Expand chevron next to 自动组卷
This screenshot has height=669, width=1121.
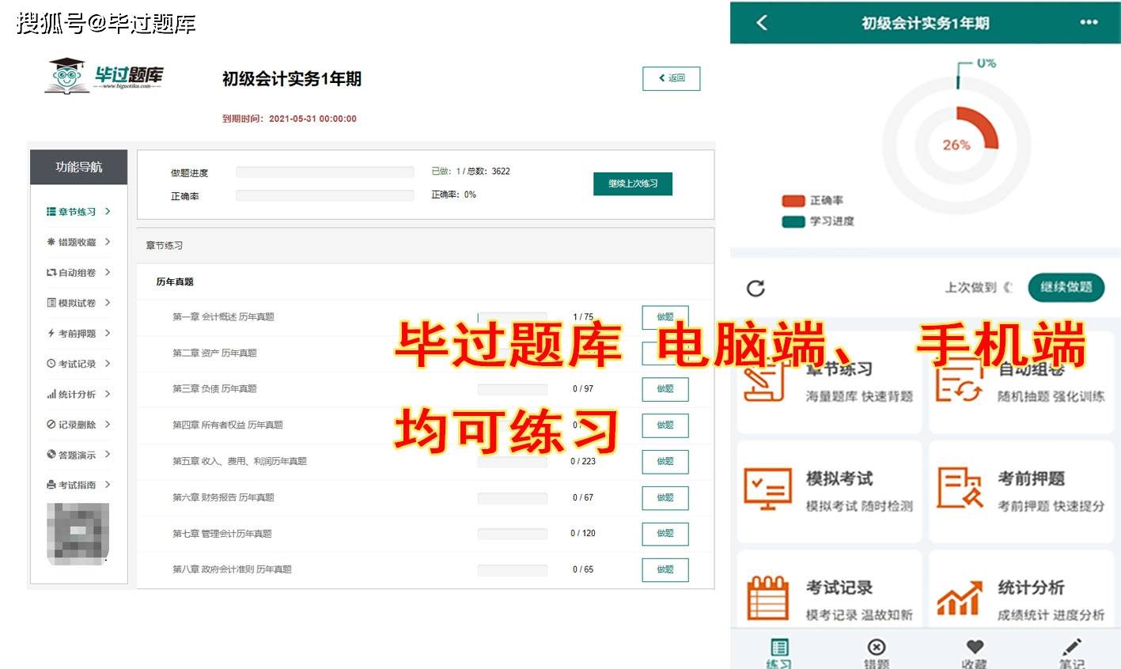(108, 272)
